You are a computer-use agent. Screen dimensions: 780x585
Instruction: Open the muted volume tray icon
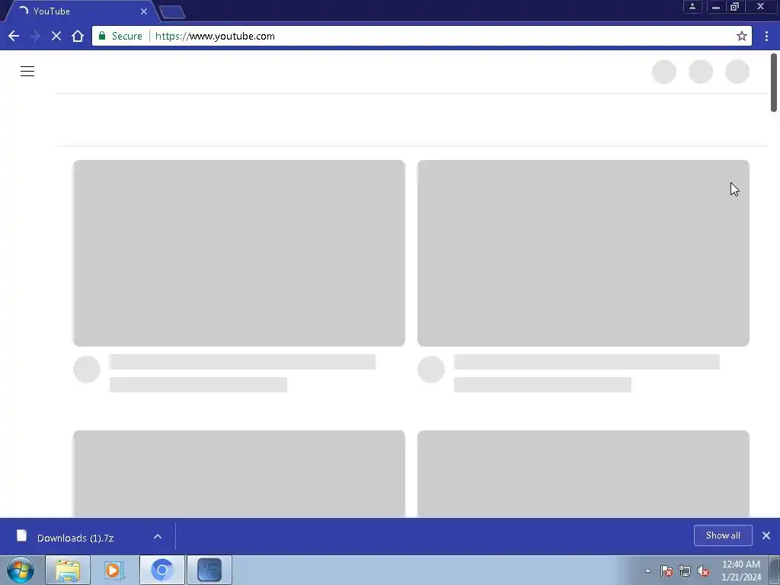pyautogui.click(x=703, y=571)
